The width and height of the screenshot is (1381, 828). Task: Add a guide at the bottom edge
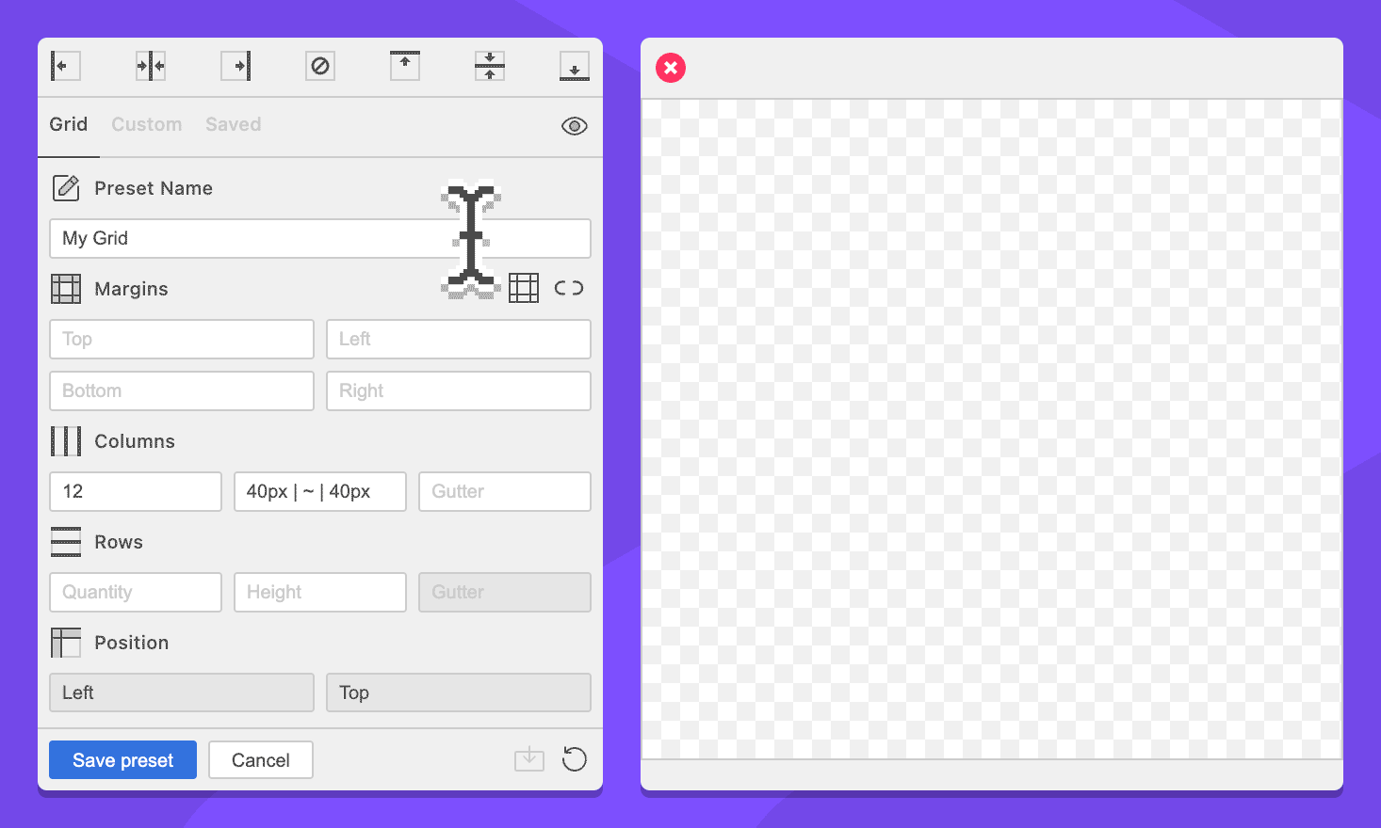[x=574, y=66]
